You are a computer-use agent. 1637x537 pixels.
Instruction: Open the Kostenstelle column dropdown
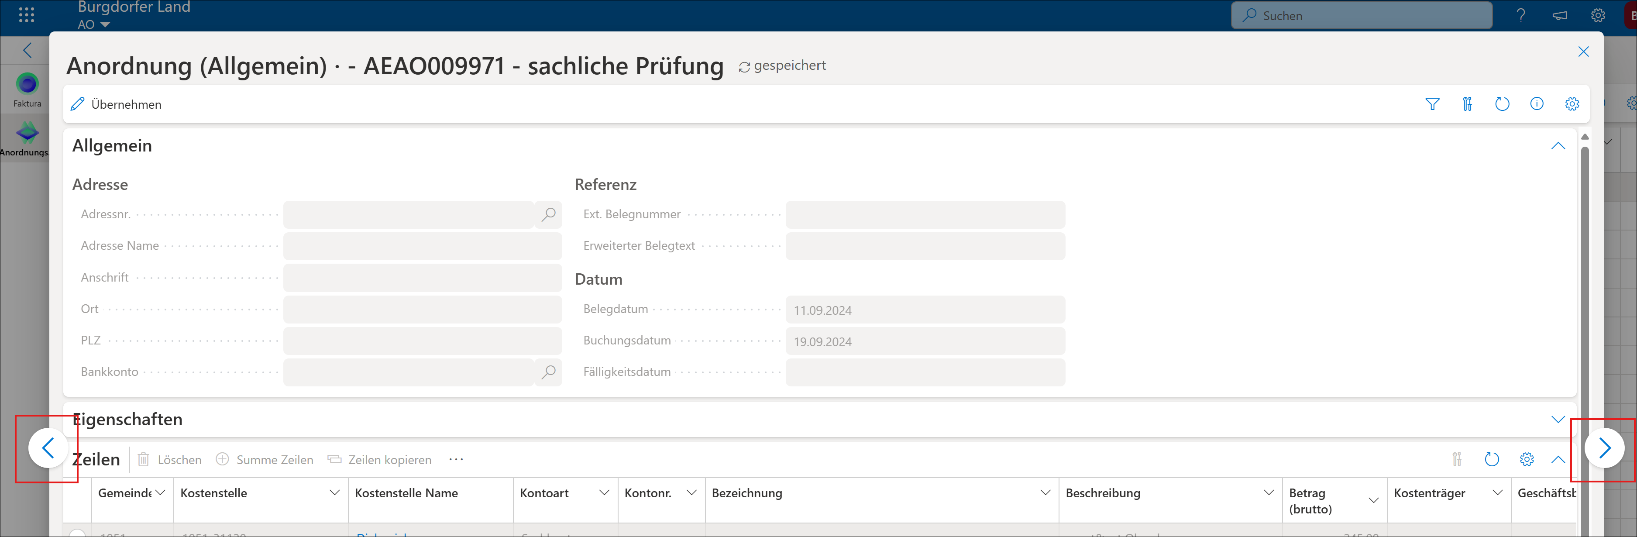pos(334,493)
